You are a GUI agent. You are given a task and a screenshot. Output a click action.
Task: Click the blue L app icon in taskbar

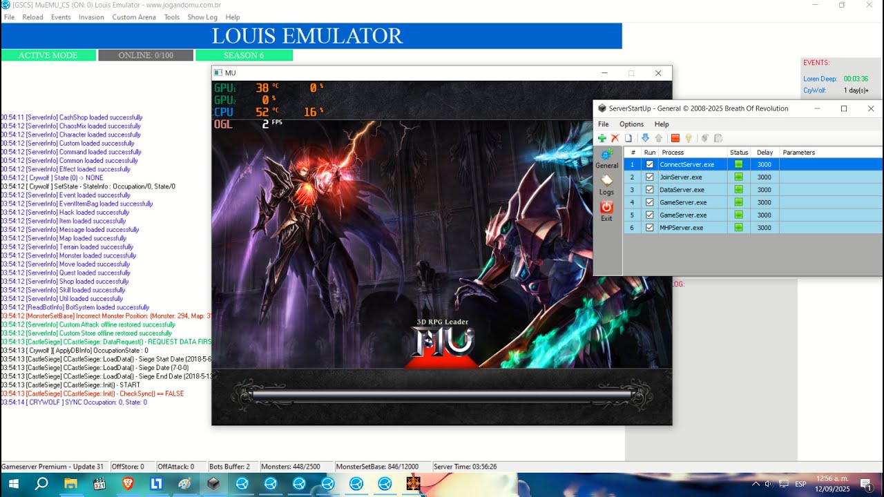(x=156, y=484)
